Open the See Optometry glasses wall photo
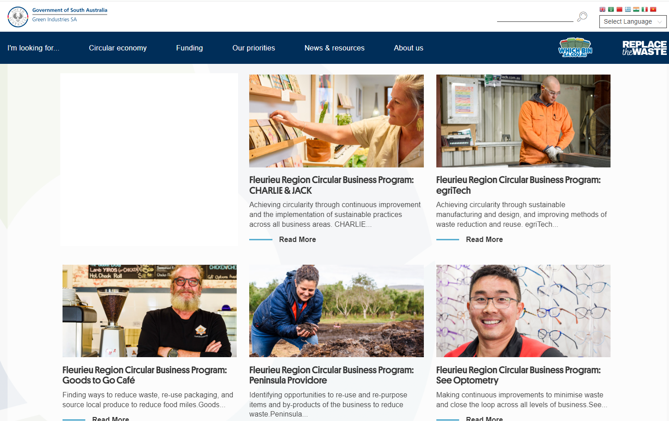 (x=523, y=311)
